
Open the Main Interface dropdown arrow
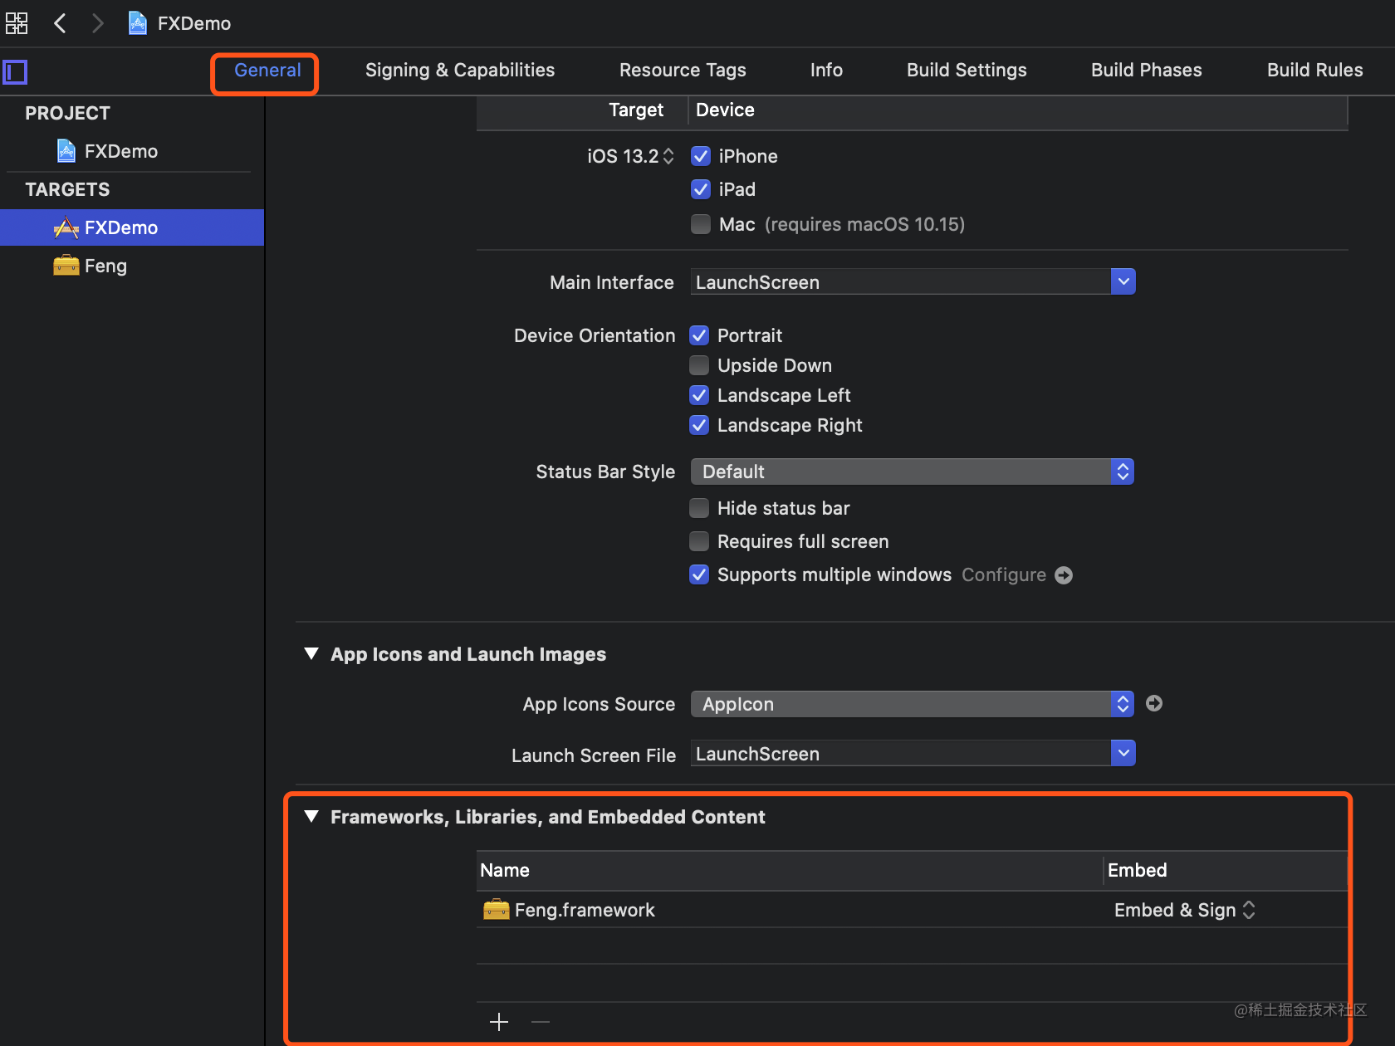pyautogui.click(x=1123, y=281)
